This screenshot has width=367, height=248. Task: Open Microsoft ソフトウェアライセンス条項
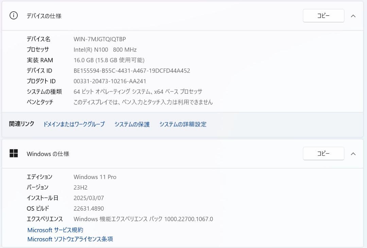click(70, 239)
